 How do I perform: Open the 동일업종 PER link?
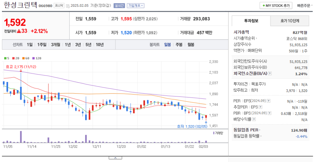[247, 130]
